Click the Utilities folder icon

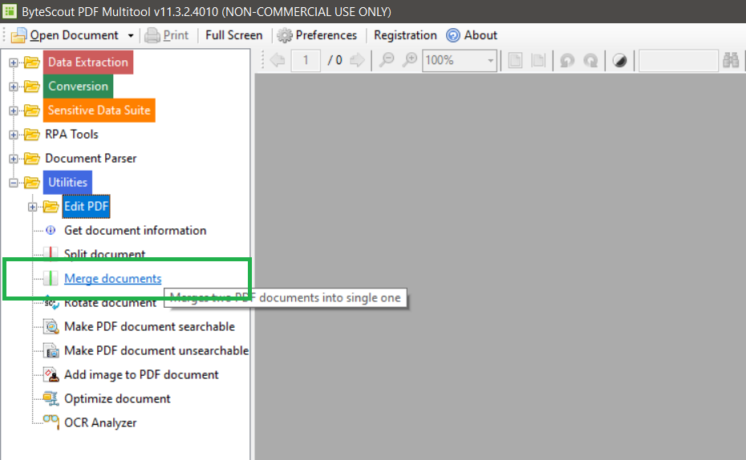(32, 183)
